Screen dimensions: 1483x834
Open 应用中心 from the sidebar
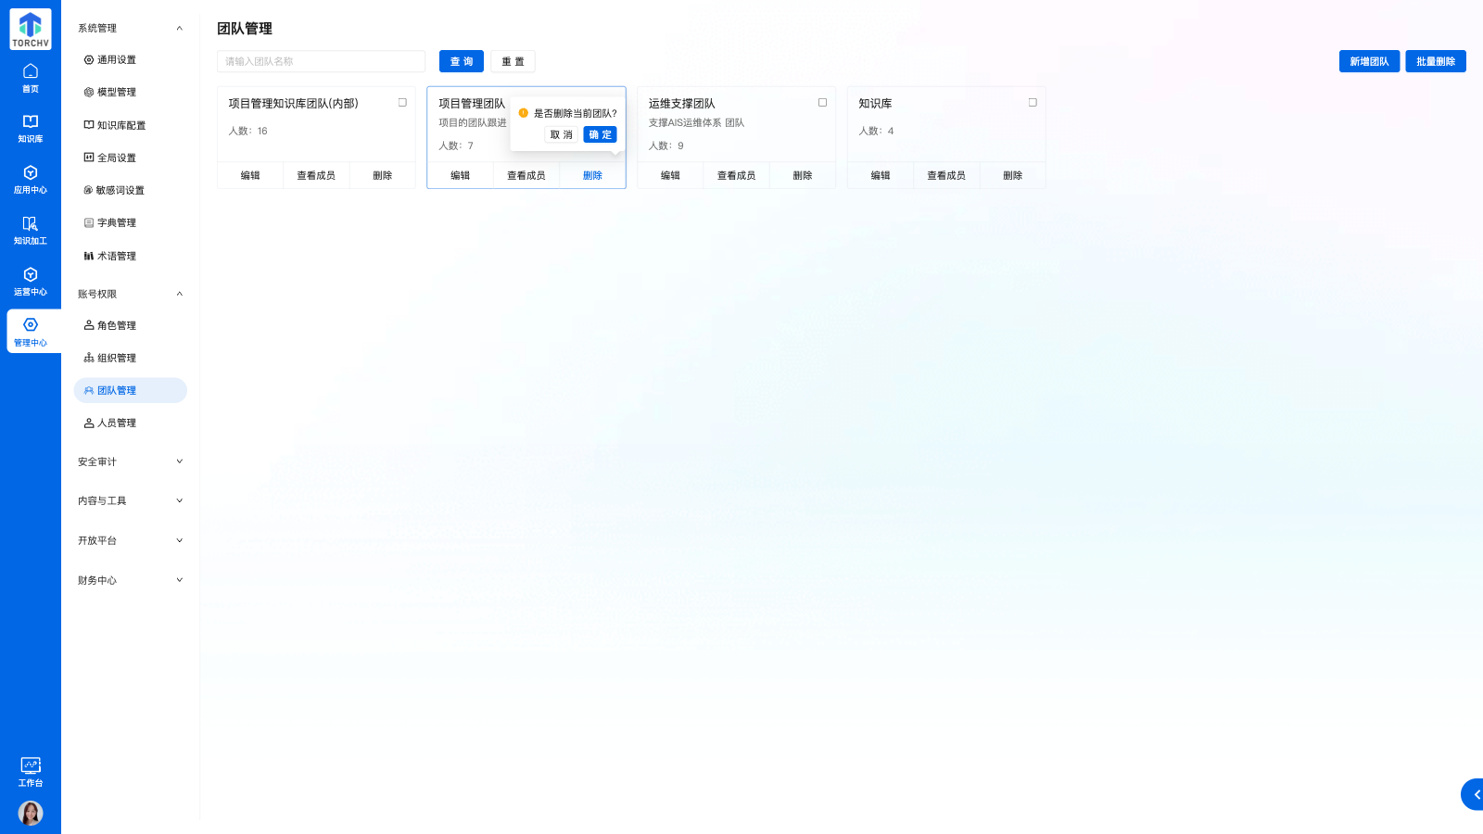[x=31, y=182]
